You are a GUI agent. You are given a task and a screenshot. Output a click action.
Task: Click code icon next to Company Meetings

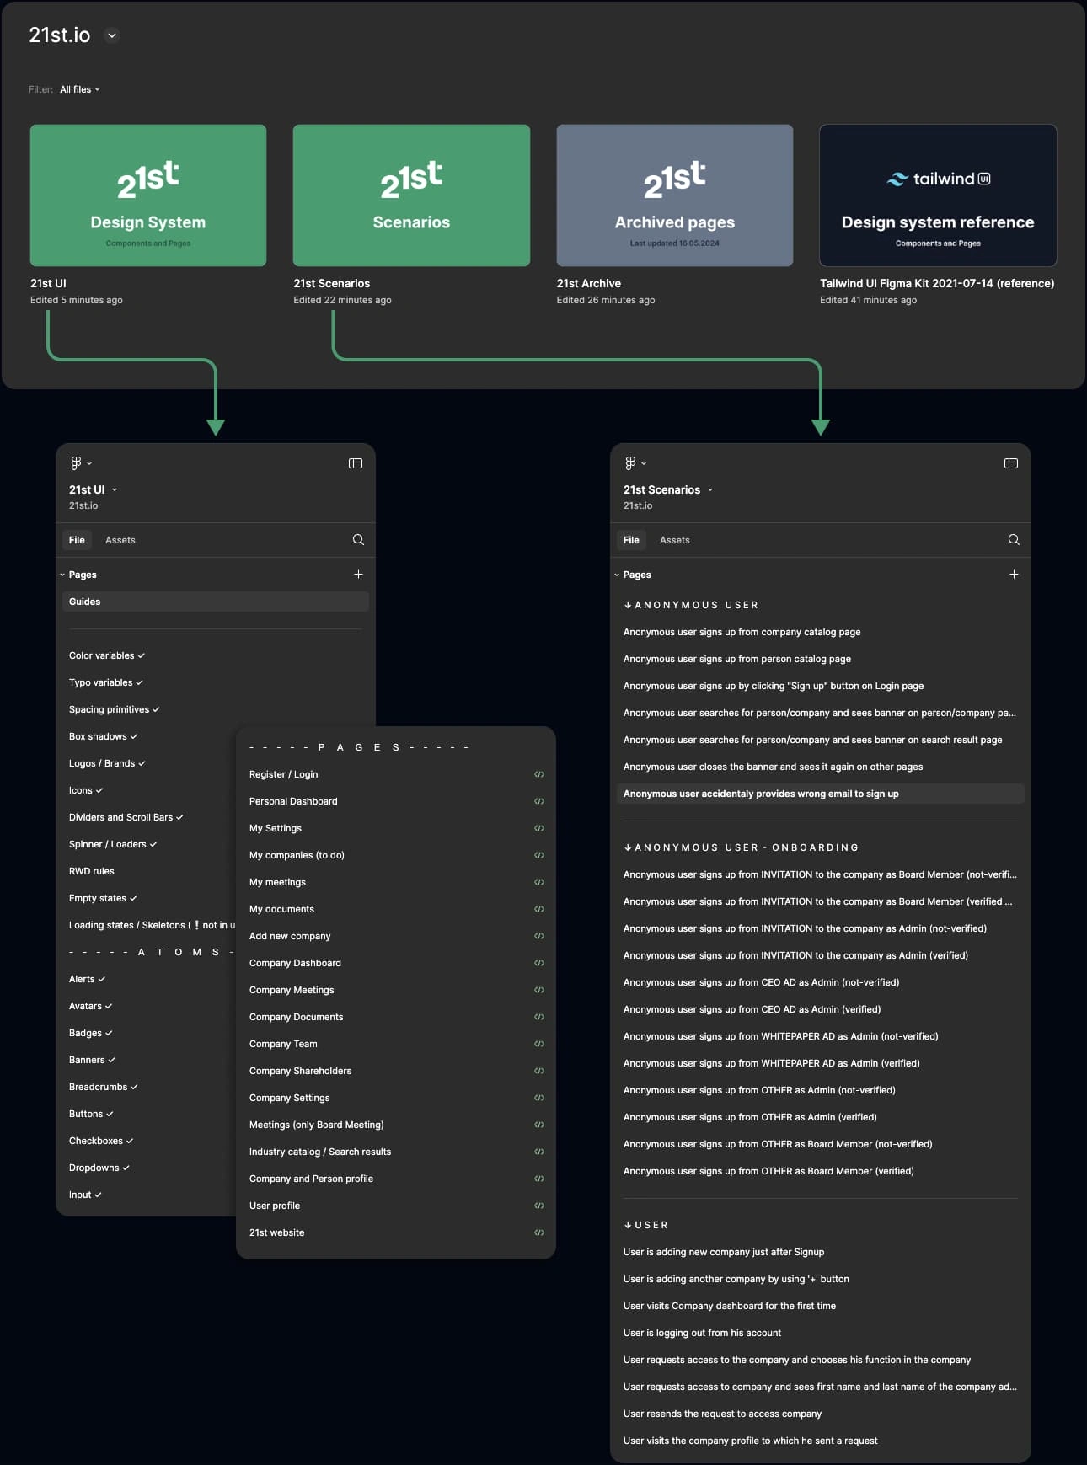[x=539, y=990]
